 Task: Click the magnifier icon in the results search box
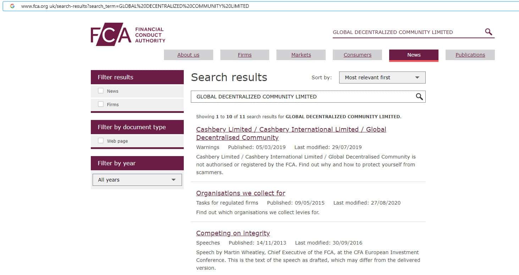click(x=419, y=97)
